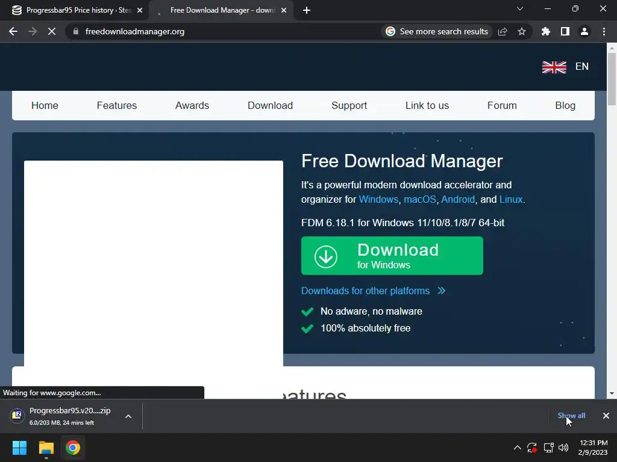
Task: Show hidden system tray icons
Action: pyautogui.click(x=518, y=448)
